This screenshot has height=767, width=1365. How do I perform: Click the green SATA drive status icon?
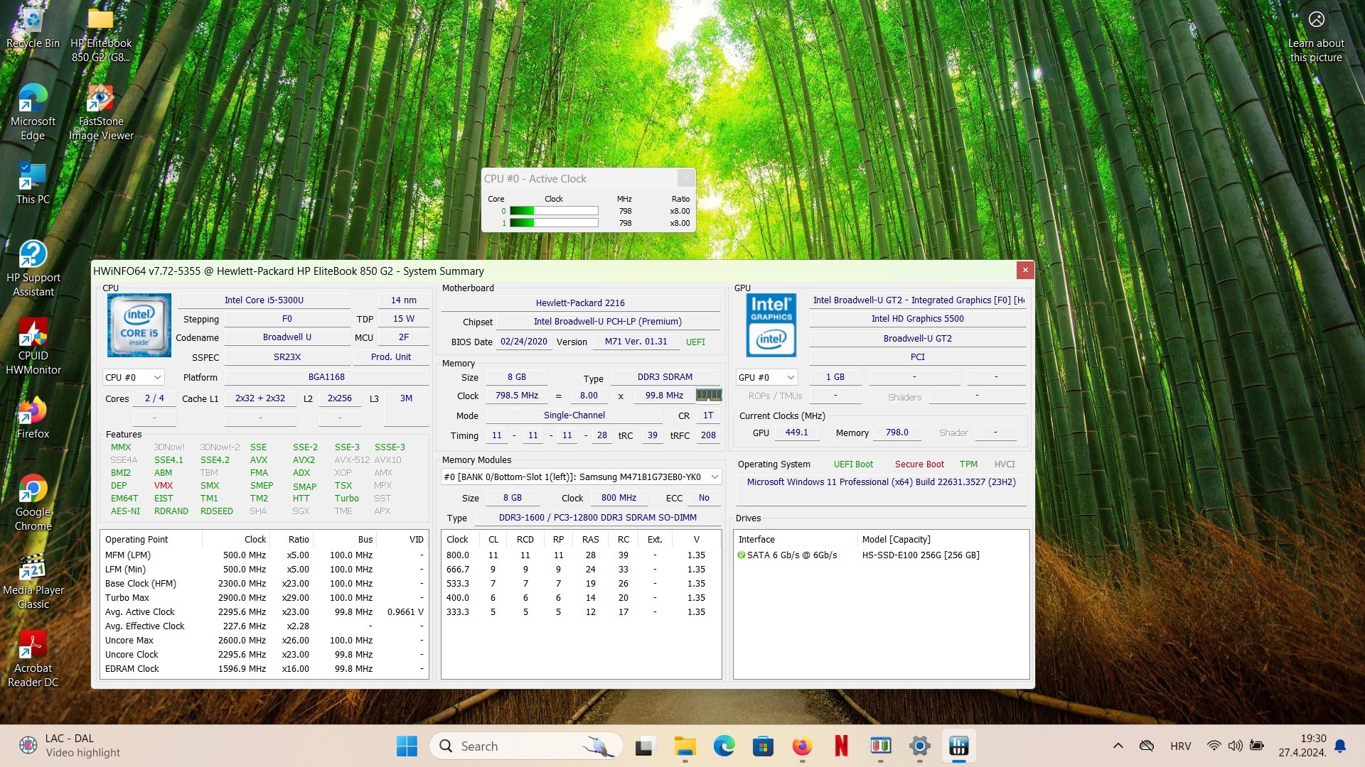point(742,555)
